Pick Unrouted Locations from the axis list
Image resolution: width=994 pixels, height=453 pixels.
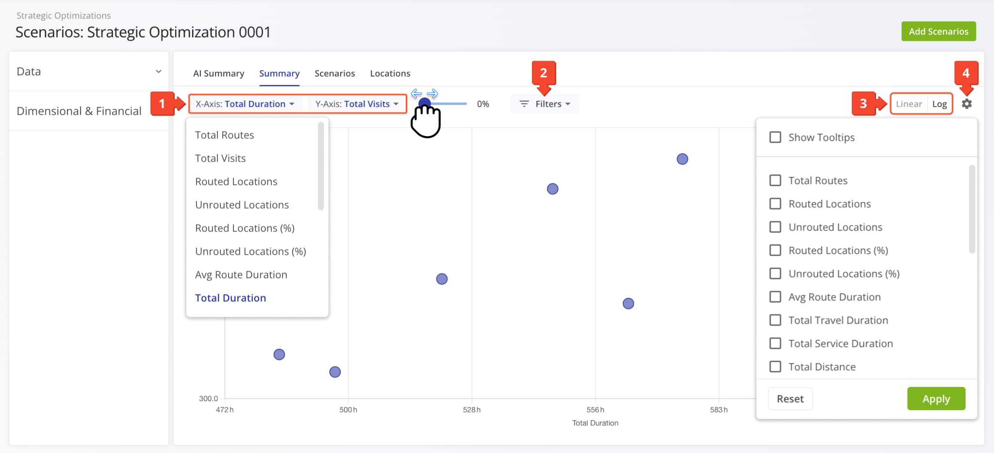coord(242,205)
